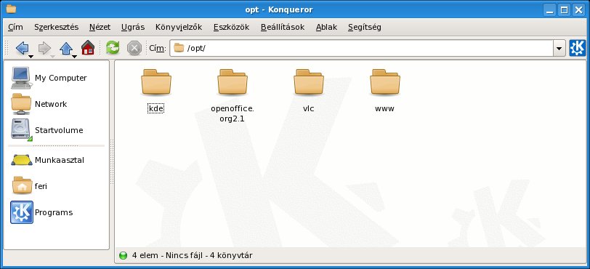
Task: Click the greyed forward arrow button
Action: [44, 48]
